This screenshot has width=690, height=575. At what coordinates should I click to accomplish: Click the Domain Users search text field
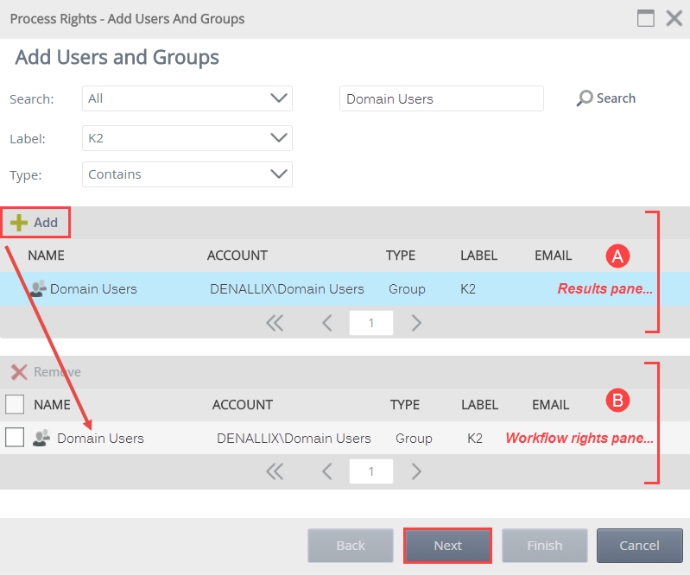(441, 98)
